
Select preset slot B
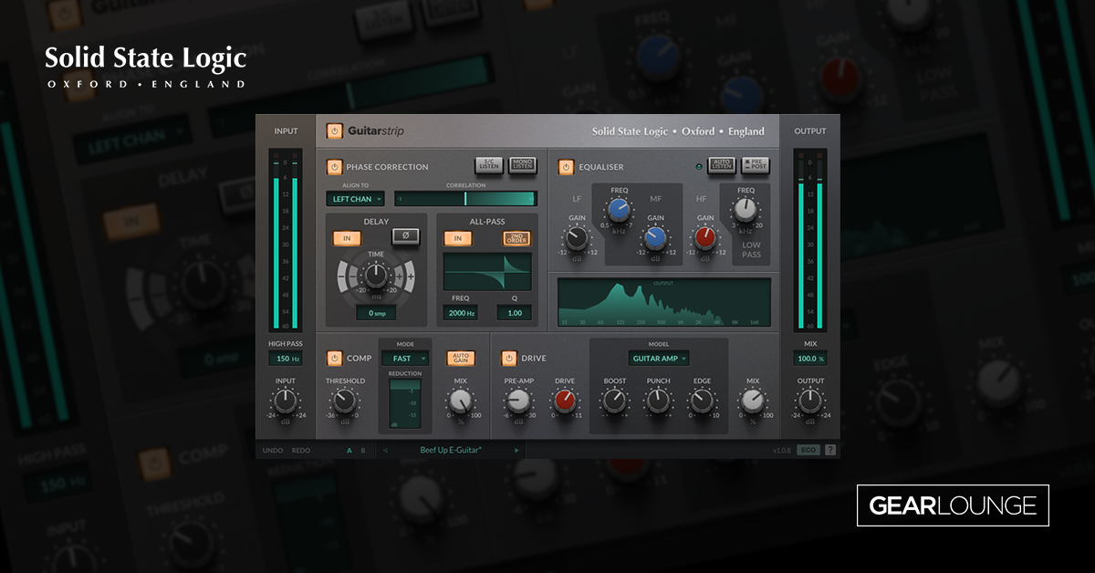(362, 450)
